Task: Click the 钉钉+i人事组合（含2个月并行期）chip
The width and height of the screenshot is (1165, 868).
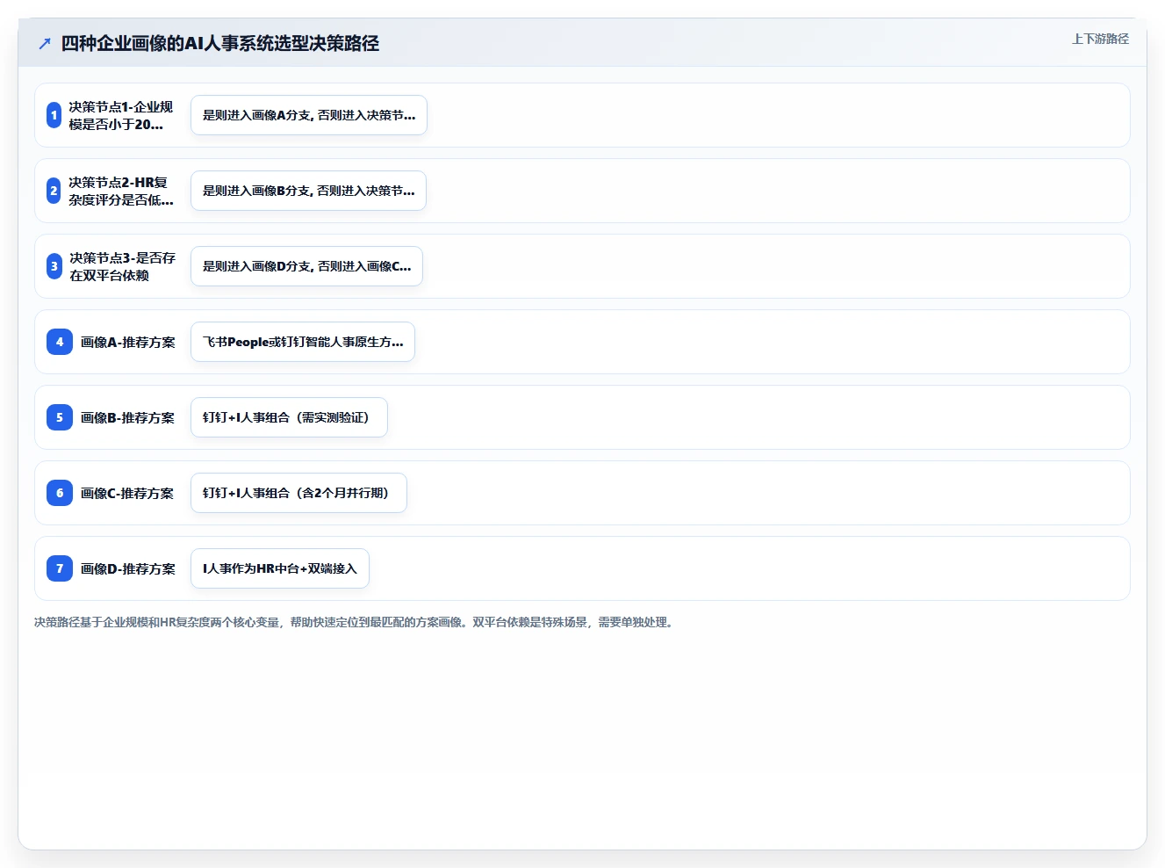Action: click(x=298, y=493)
